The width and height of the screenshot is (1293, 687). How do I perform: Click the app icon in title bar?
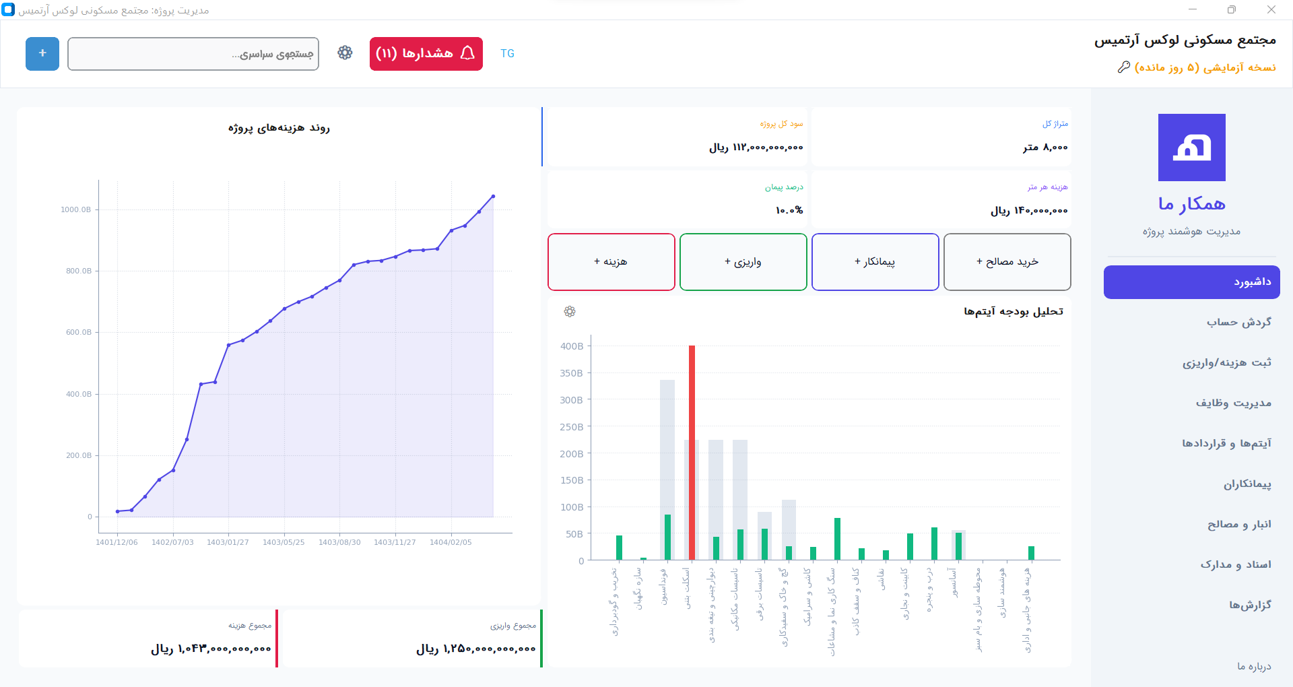tap(8, 10)
